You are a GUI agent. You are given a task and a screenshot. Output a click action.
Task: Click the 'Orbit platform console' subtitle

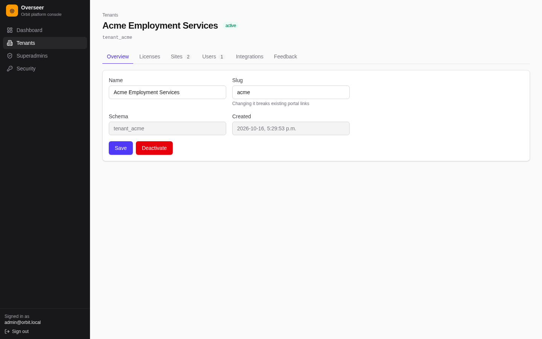pos(41,14)
